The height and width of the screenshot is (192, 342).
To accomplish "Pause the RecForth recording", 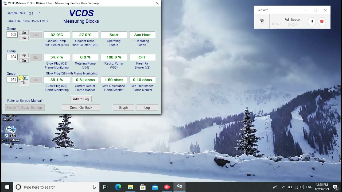I will pyautogui.click(x=312, y=21).
